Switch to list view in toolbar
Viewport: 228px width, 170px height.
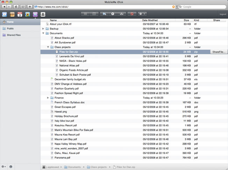(85, 14)
